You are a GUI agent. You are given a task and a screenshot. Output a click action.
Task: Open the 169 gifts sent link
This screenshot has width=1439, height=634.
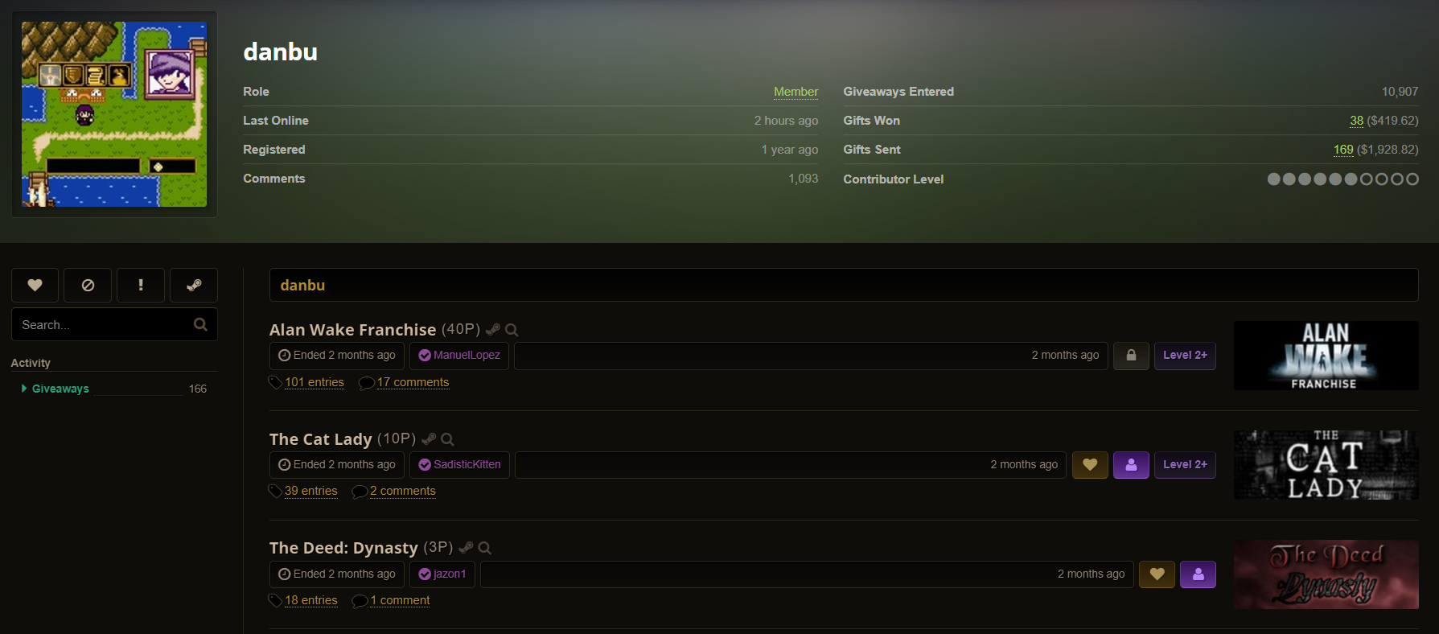click(1343, 150)
